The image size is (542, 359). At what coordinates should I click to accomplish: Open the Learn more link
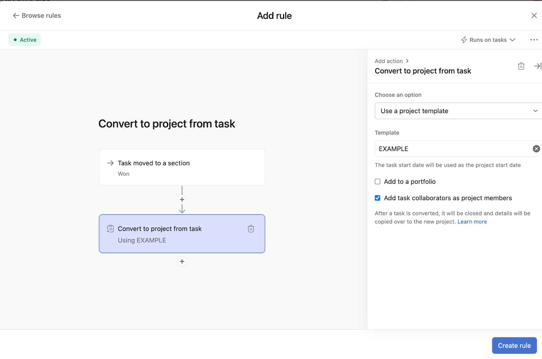click(x=472, y=222)
